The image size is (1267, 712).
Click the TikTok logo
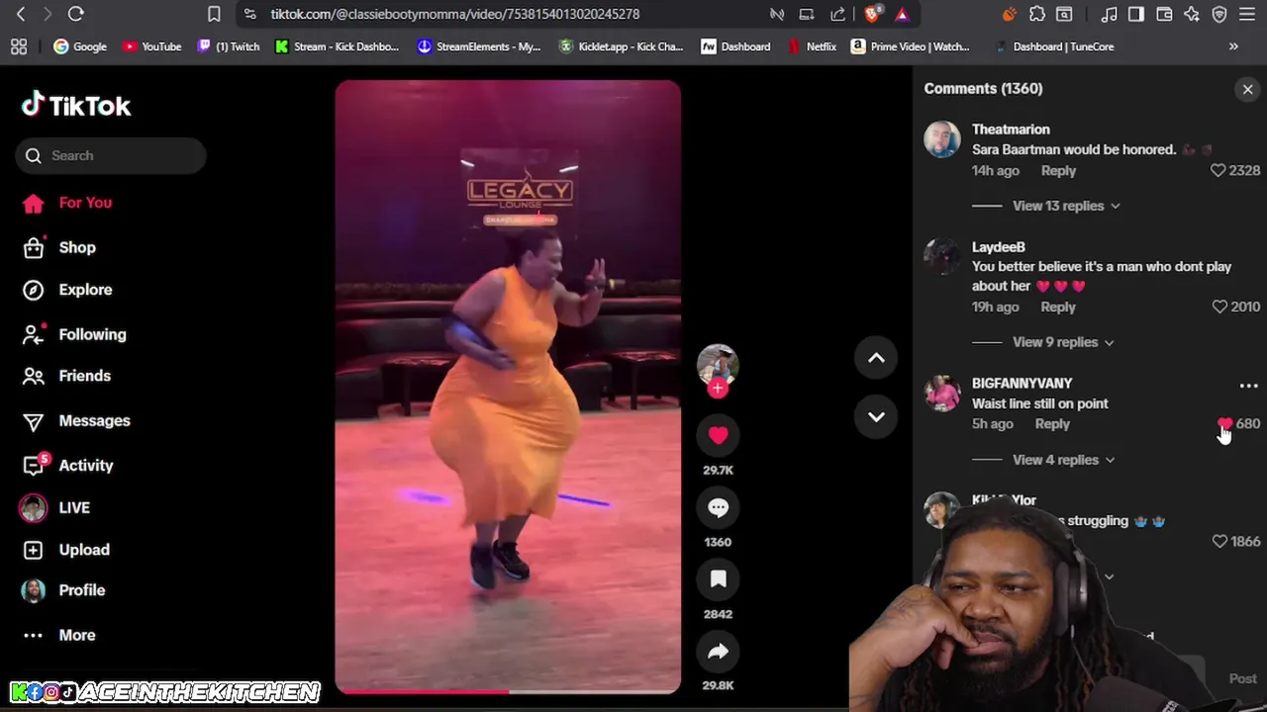click(76, 105)
